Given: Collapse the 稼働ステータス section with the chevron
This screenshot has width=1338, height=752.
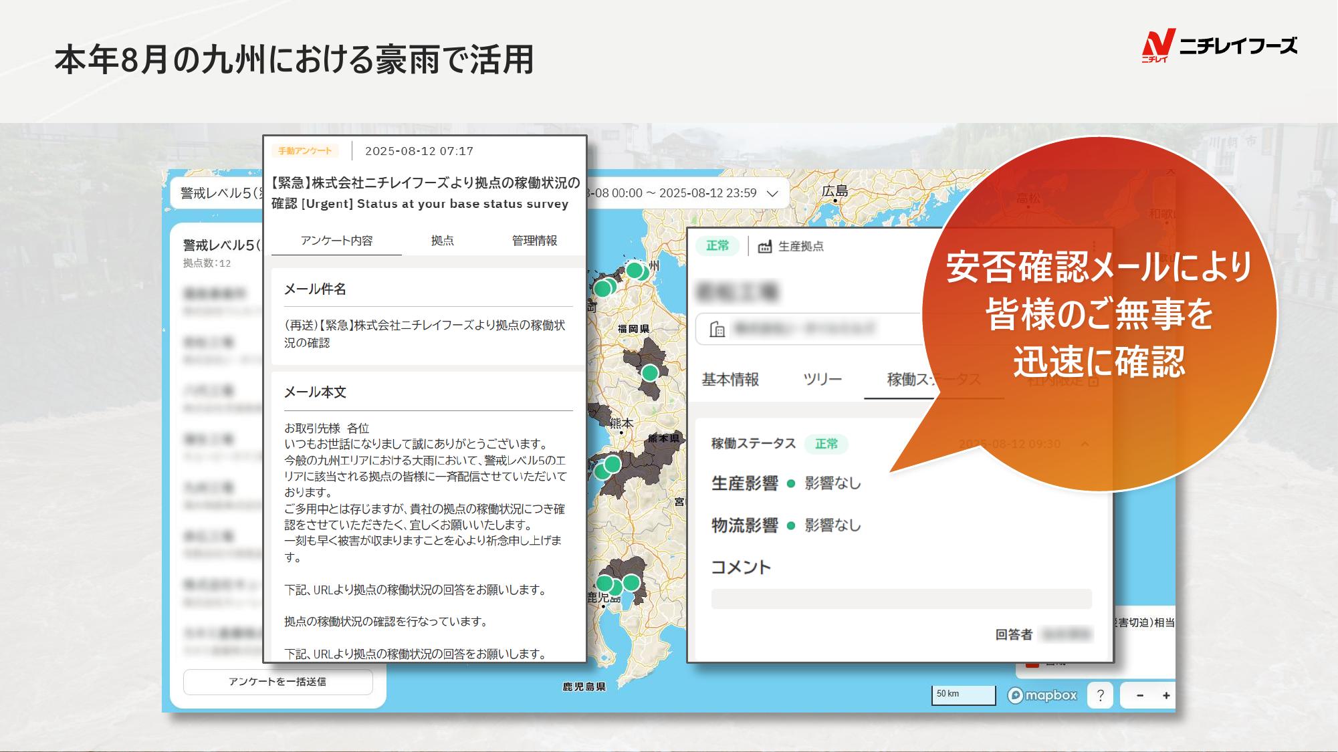Looking at the screenshot, I should click(x=1085, y=444).
